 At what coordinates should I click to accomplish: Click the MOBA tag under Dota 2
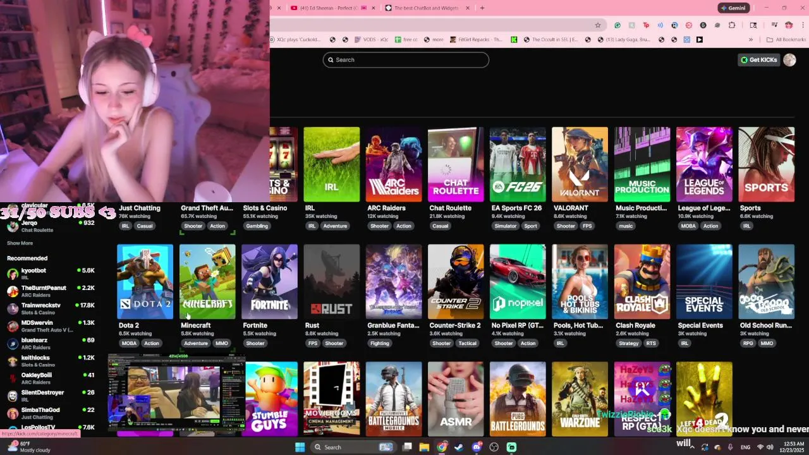click(x=129, y=343)
